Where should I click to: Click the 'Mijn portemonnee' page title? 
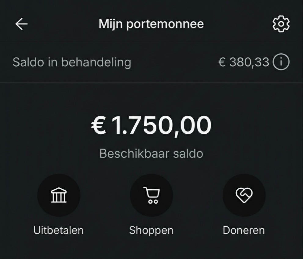point(151,24)
